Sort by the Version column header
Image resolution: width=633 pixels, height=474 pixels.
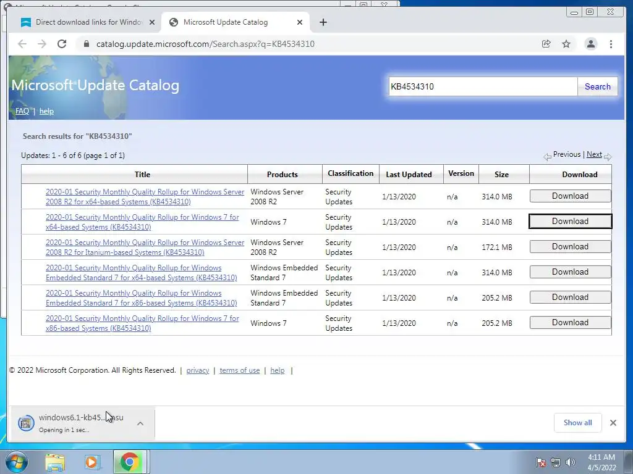pos(461,173)
